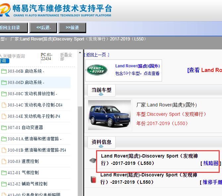Viewport: 222px width, 196px height.
Task: Open folder icon for 307-01 自动变速器
Action: tap(4, 128)
